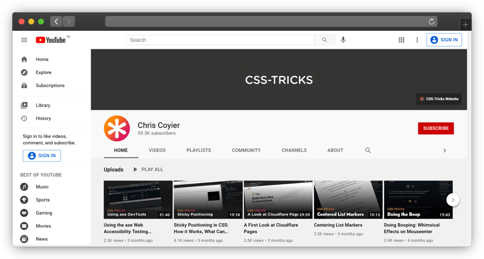Open Subscriptions in the sidebar
The height and width of the screenshot is (259, 484).
50,85
